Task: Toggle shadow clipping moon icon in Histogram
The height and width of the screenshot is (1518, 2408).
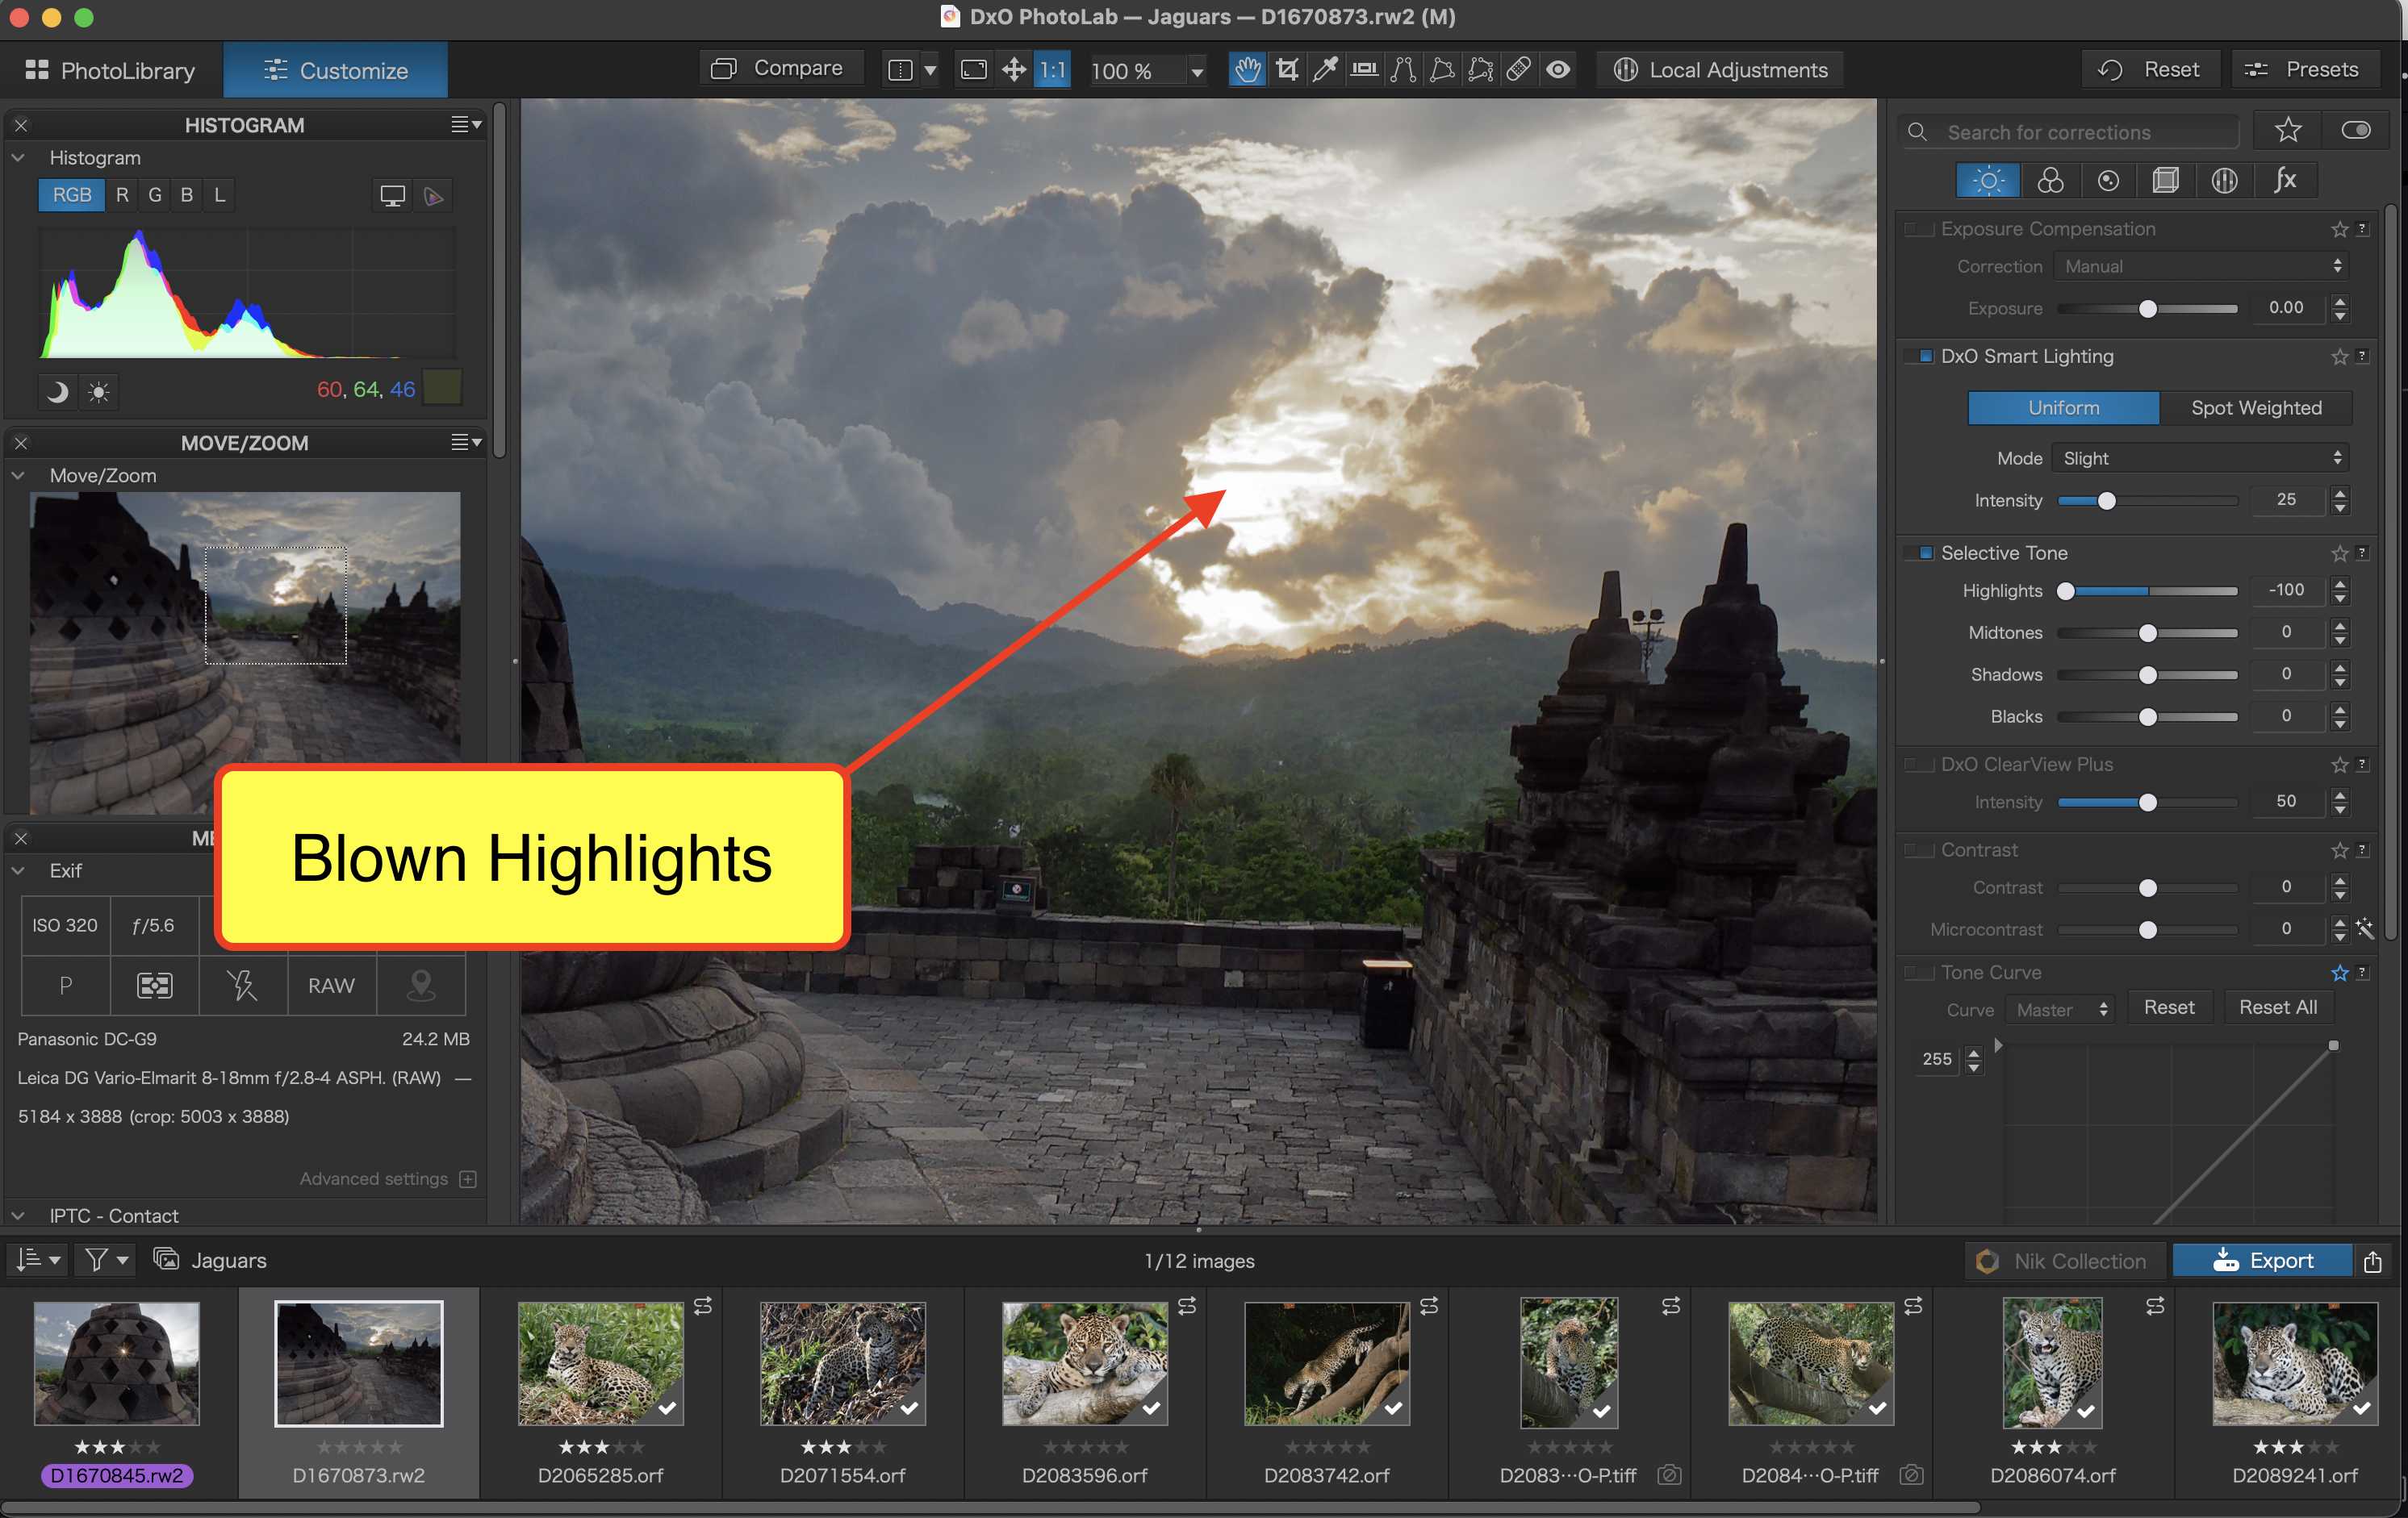Action: coord(58,390)
